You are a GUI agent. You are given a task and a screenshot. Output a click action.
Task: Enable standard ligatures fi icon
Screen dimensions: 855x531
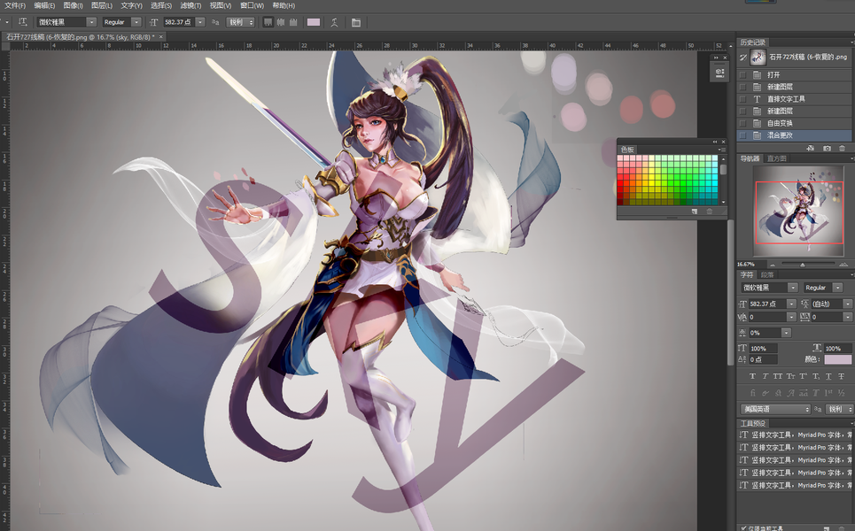pyautogui.click(x=752, y=393)
